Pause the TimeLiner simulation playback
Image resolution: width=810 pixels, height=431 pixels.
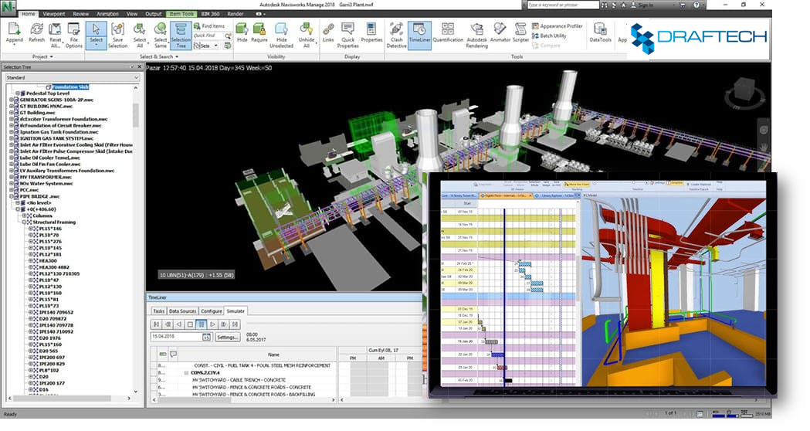tap(202, 324)
